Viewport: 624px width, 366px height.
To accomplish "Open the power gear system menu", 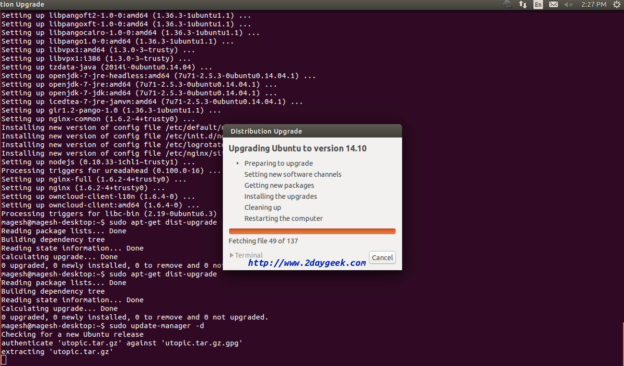I will tap(616, 4).
